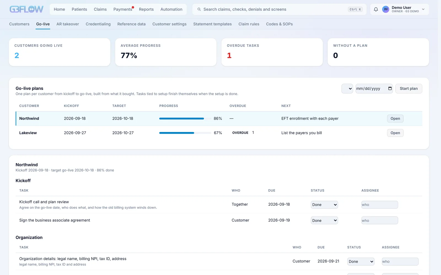Image resolution: width=441 pixels, height=275 pixels.
Task: Switch to the AR takeover tab
Action: (x=68, y=24)
